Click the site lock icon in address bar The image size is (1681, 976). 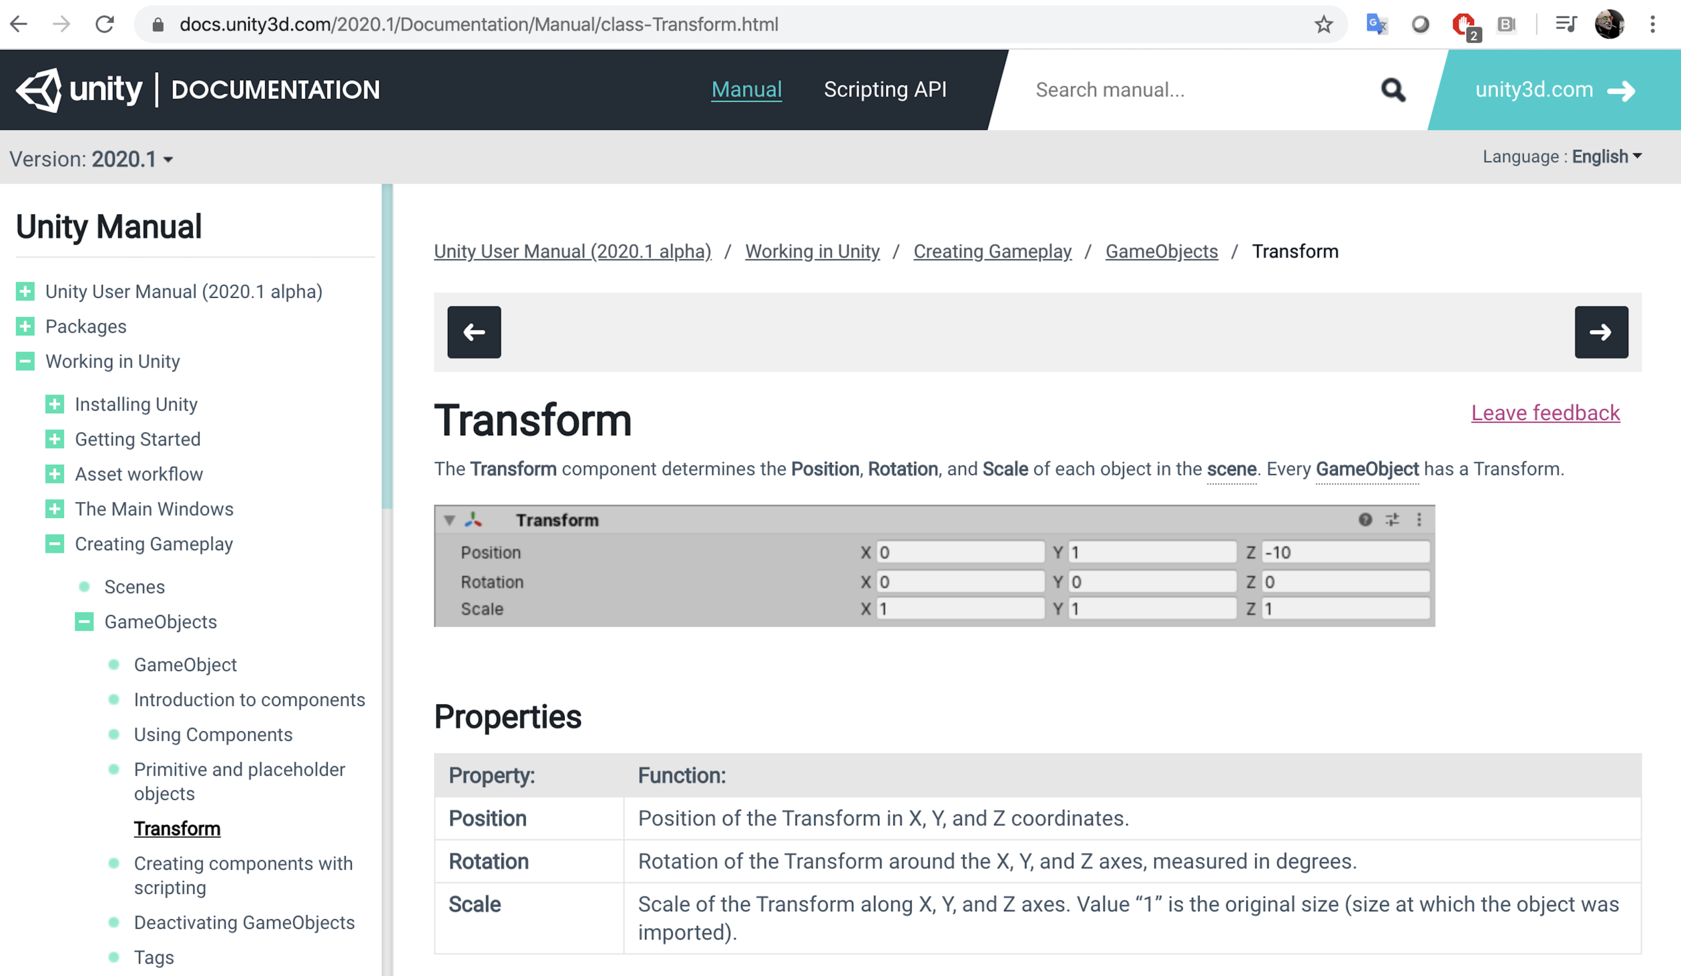coord(158,25)
